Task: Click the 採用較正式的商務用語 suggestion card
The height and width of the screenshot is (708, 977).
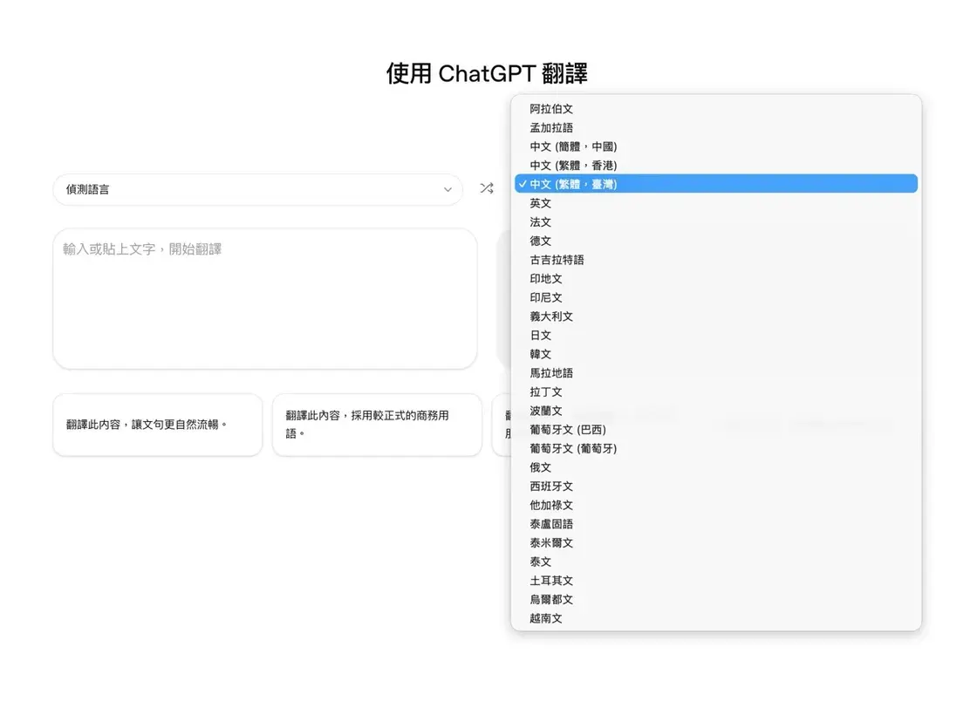Action: pos(377,425)
